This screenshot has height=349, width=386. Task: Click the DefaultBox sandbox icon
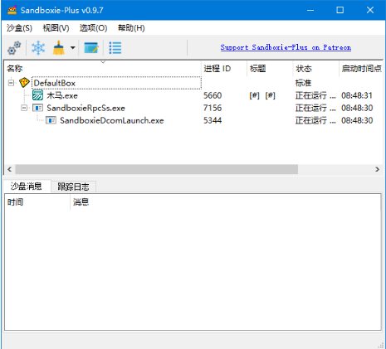click(x=24, y=83)
